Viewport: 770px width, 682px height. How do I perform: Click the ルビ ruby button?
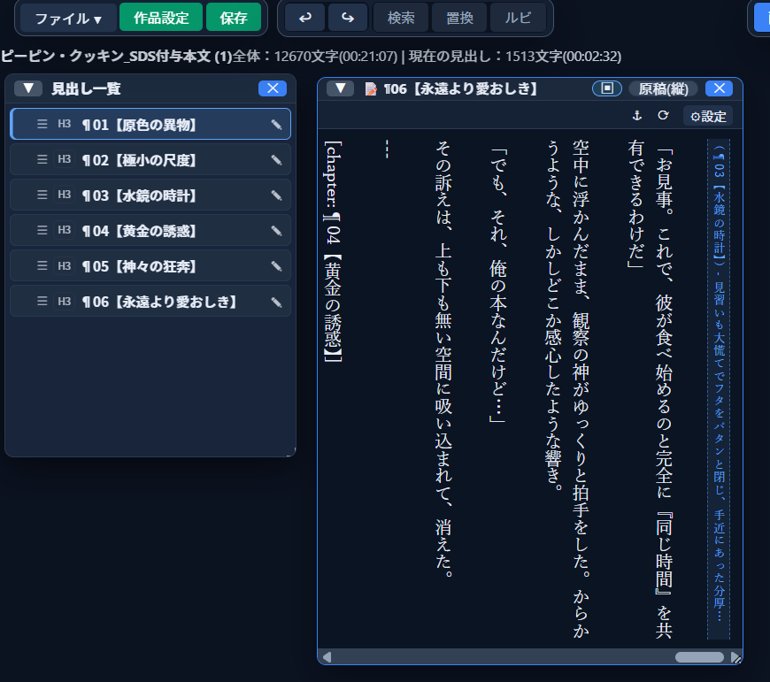point(518,18)
